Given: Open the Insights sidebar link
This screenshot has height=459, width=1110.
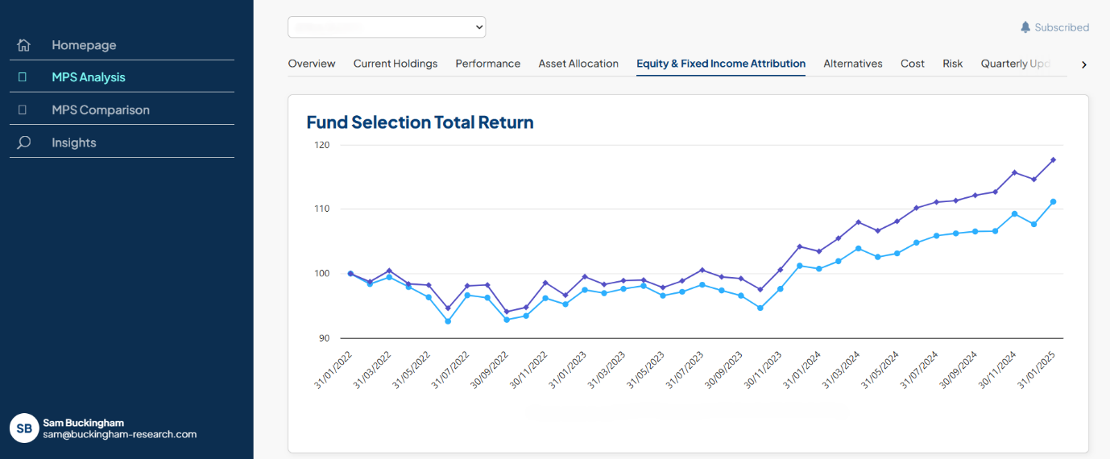Looking at the screenshot, I should (74, 143).
